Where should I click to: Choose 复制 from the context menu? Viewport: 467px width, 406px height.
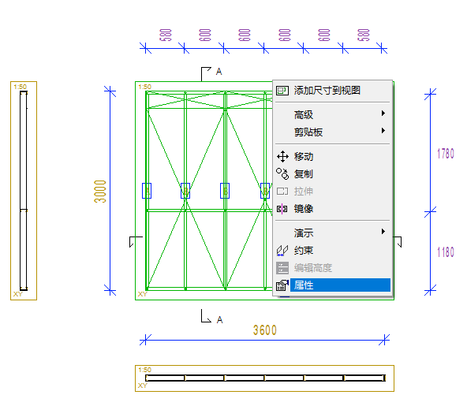pyautogui.click(x=333, y=173)
